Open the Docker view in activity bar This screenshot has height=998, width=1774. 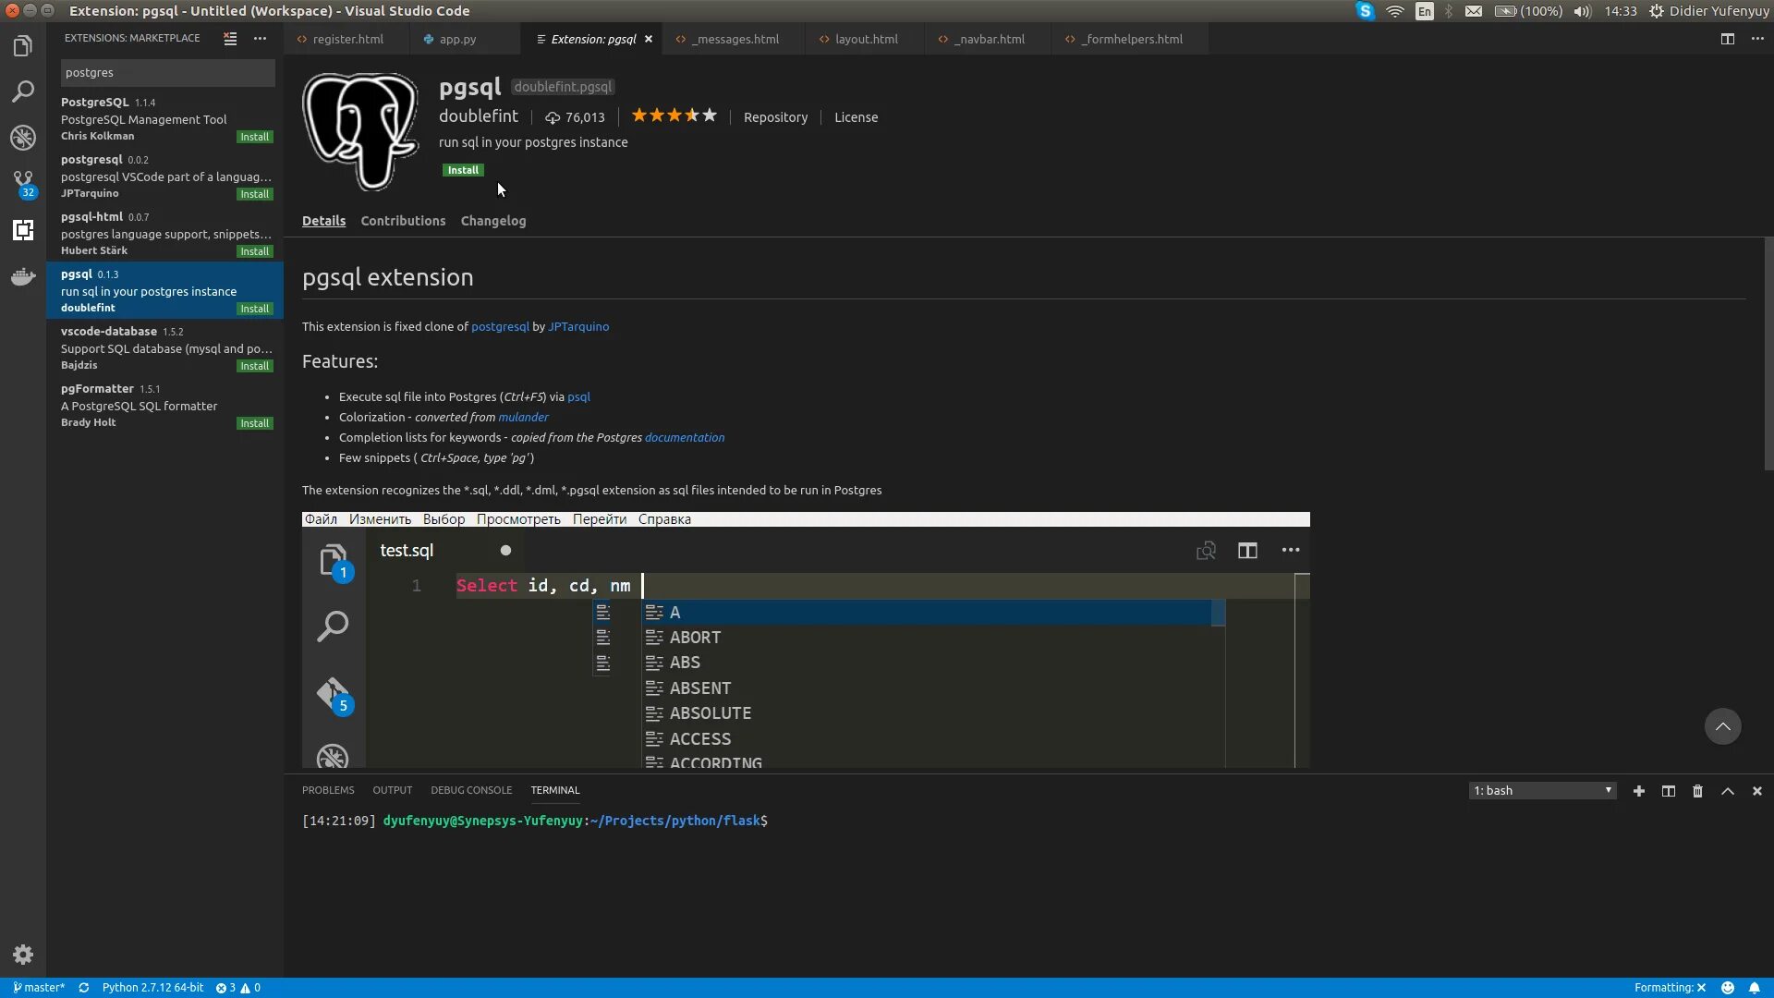click(x=23, y=276)
